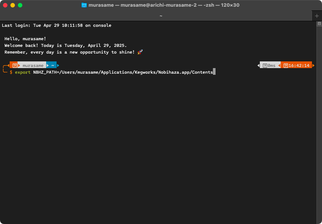Click the scrollback marker icon above scrollbar

click(x=319, y=23)
